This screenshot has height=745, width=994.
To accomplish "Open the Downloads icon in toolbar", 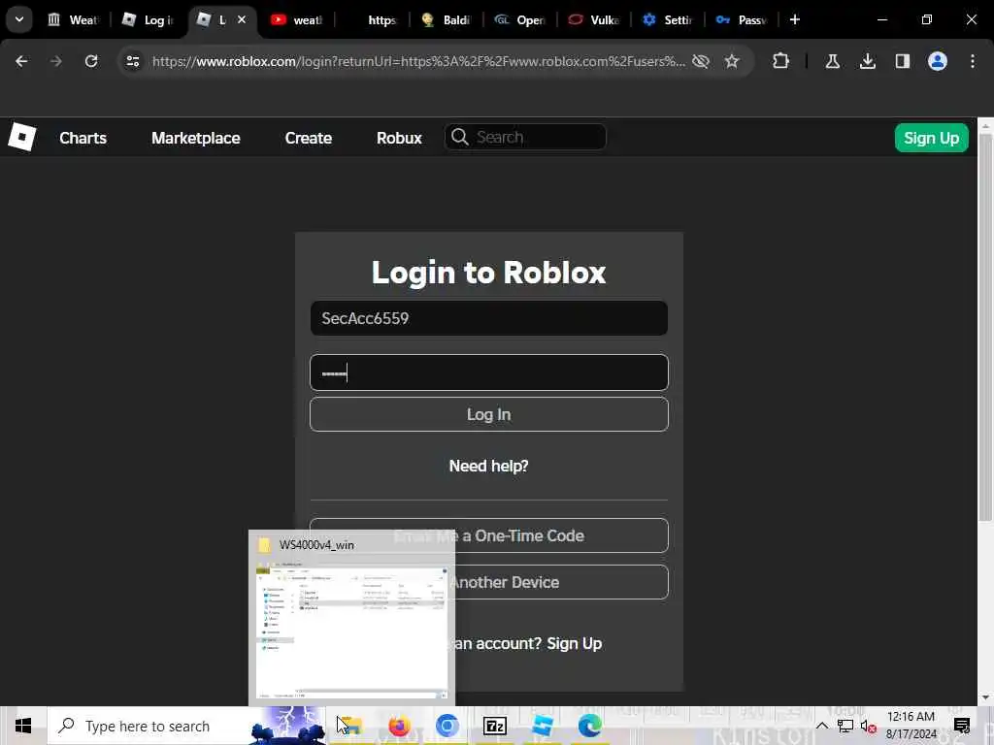I will click(868, 61).
